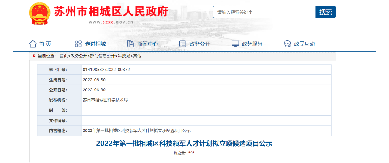Screen dimensions: 389x163
Task: Click the red flag icon before 当前位置
Action: 34,56
